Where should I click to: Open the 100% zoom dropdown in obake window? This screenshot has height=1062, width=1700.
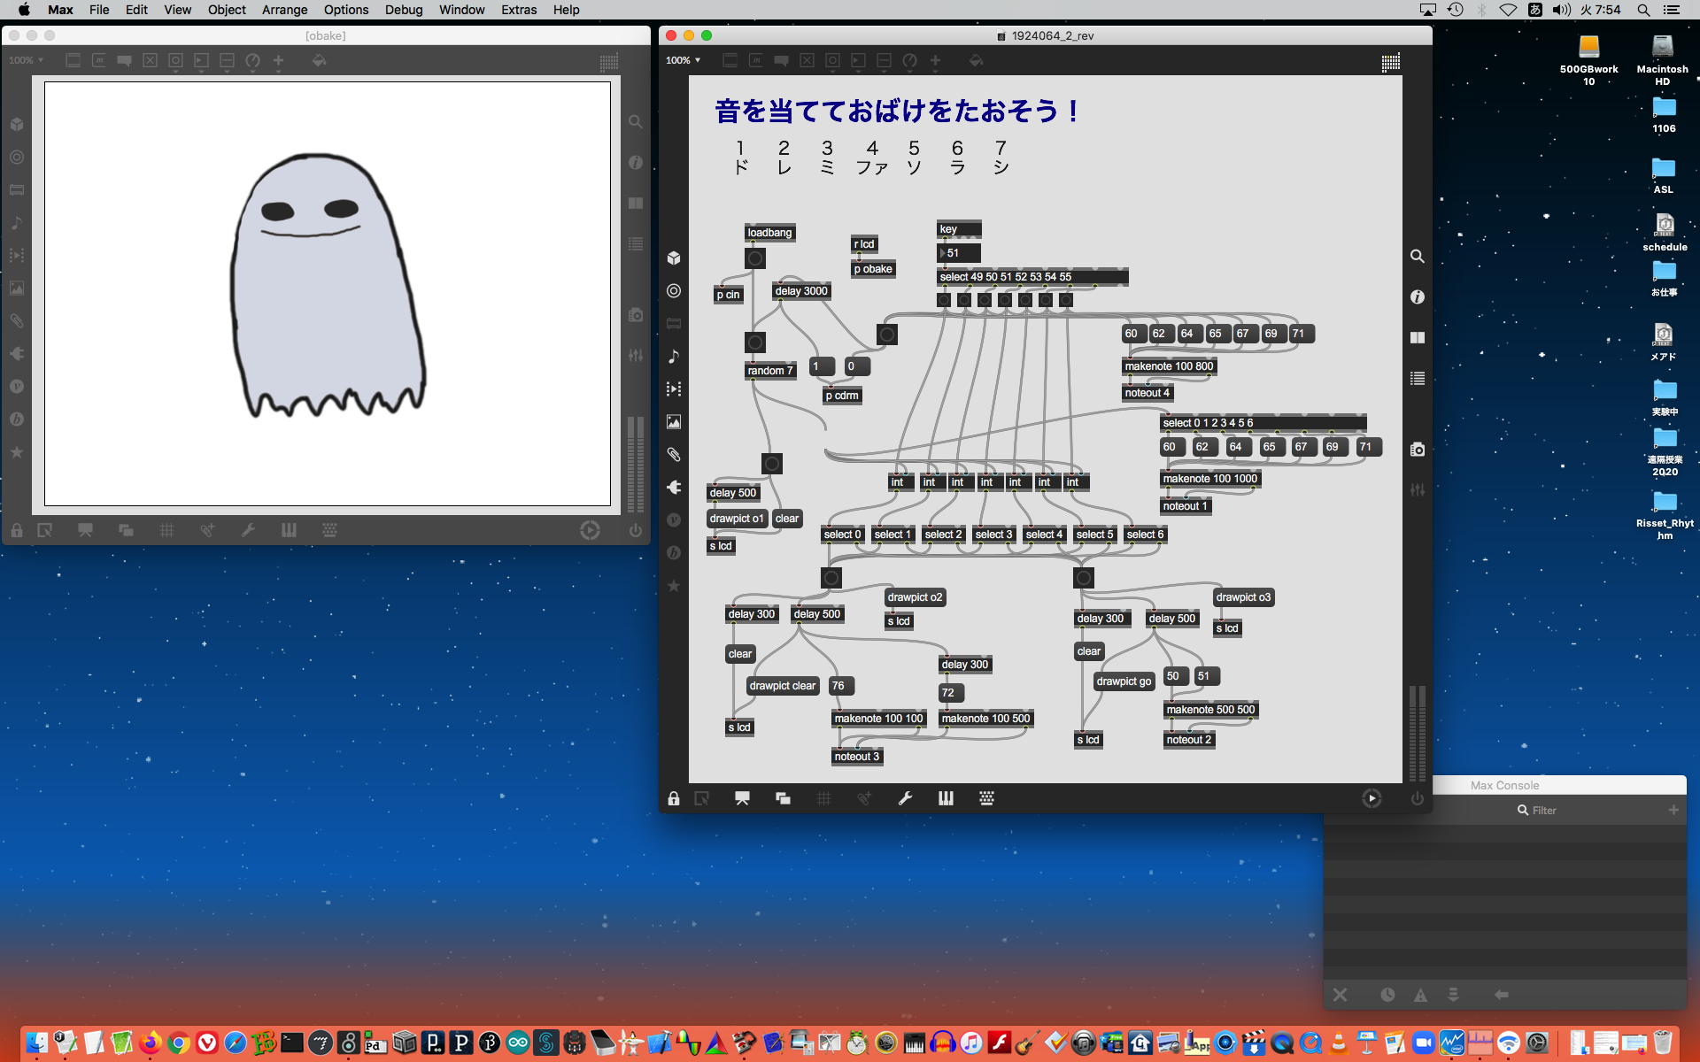click(27, 60)
